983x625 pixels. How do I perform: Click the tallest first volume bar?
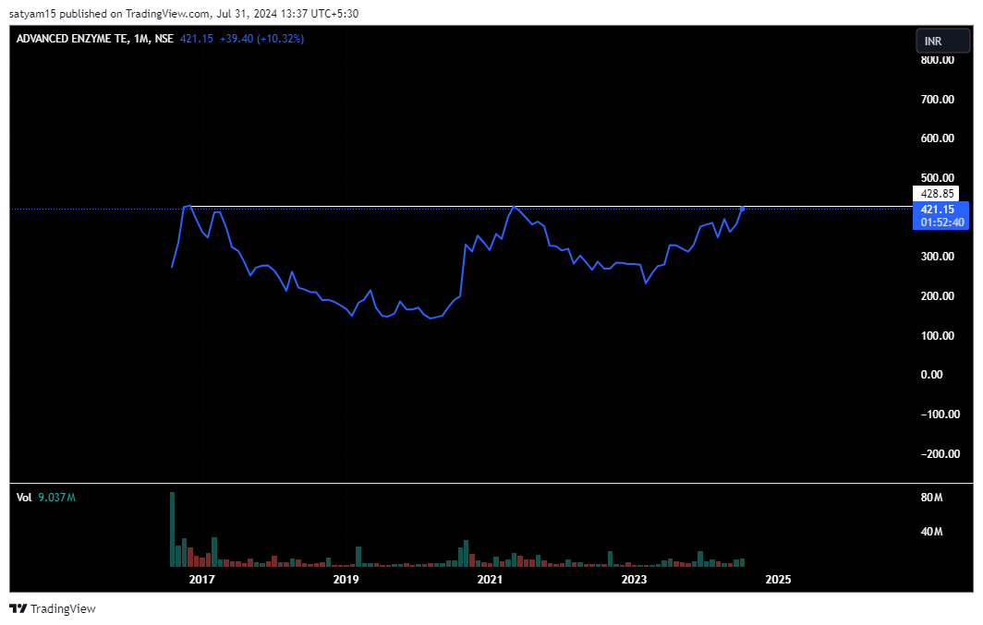tap(173, 529)
